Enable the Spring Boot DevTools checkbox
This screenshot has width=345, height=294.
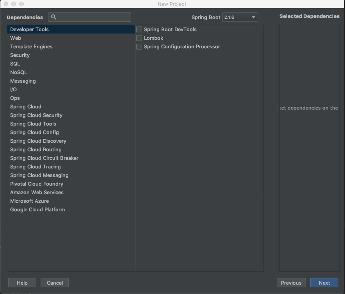(139, 30)
